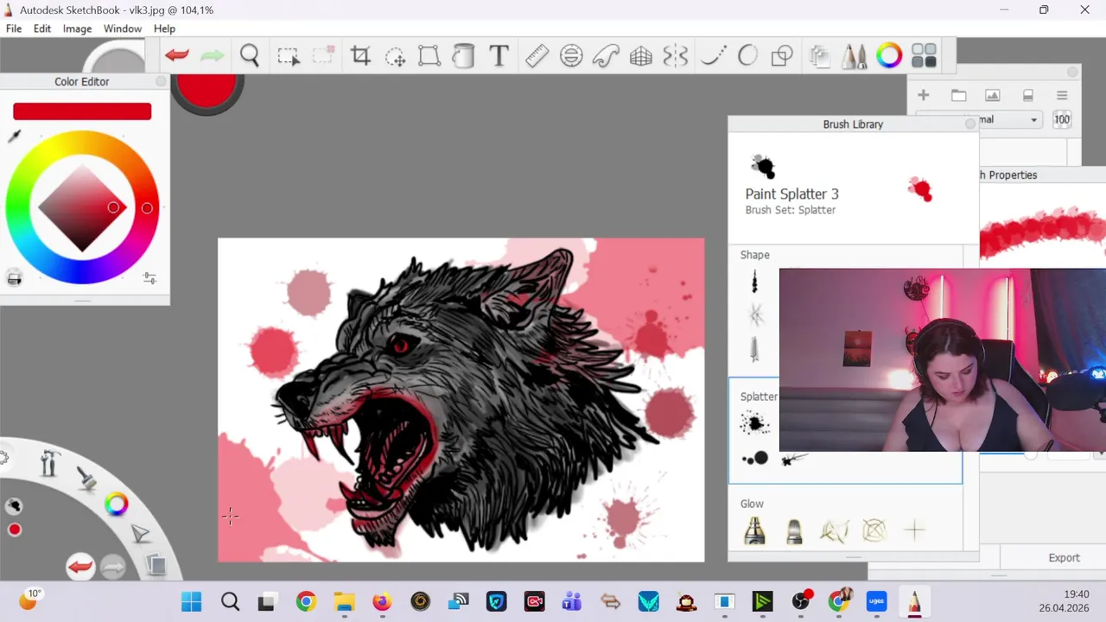The width and height of the screenshot is (1106, 622).
Task: Select the star-shaped Shape brush
Action: pyautogui.click(x=757, y=315)
